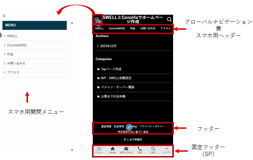Select 料金 in global navigation bar
The height and width of the screenshot is (160, 253).
[133, 28]
